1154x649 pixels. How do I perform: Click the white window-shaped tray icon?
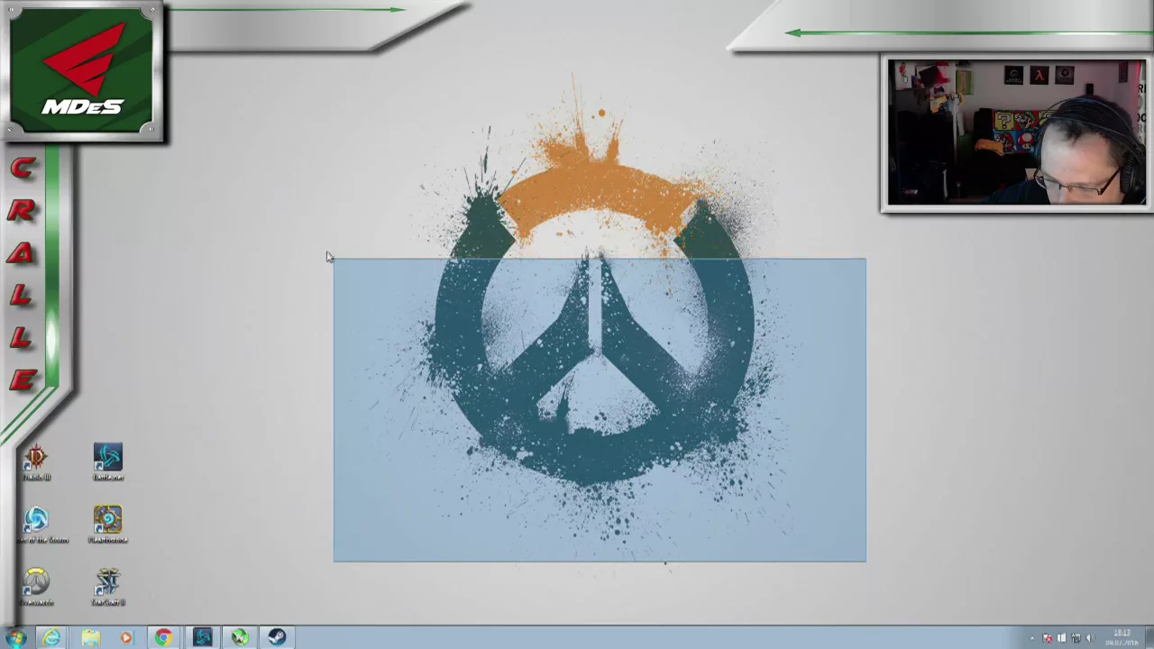[x=1061, y=638]
